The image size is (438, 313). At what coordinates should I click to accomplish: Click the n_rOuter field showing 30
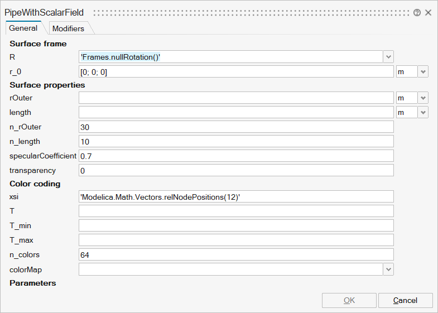(236, 127)
